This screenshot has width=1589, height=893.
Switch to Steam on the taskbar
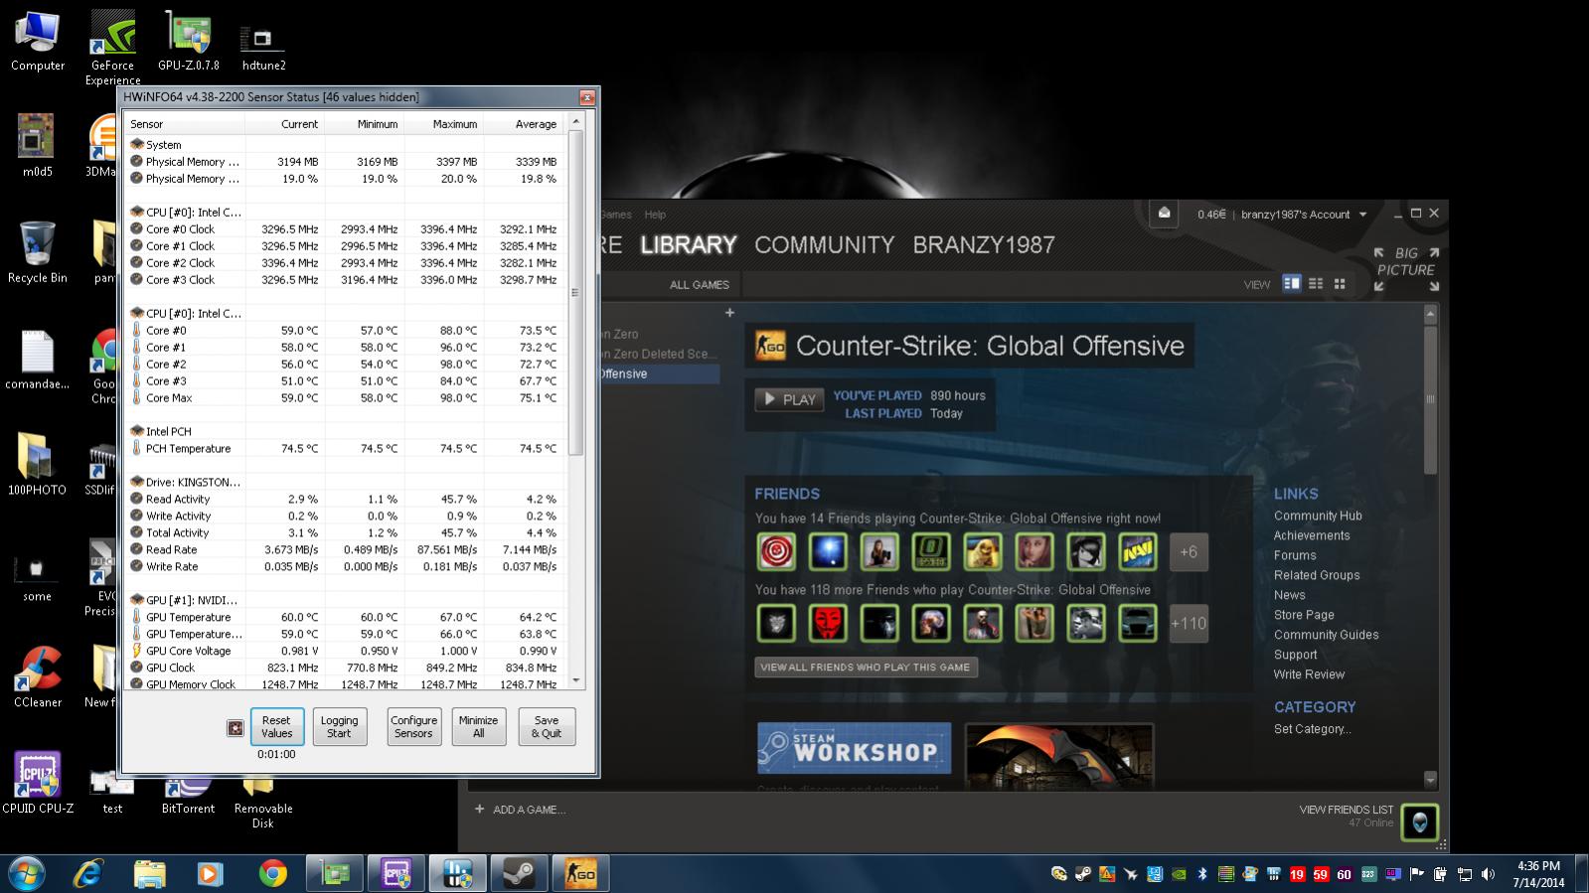[x=519, y=874]
